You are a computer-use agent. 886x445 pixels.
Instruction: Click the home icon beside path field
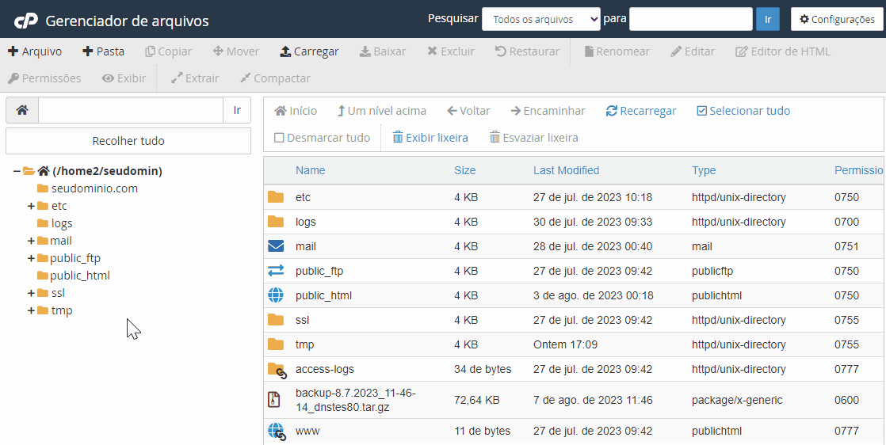pos(22,110)
